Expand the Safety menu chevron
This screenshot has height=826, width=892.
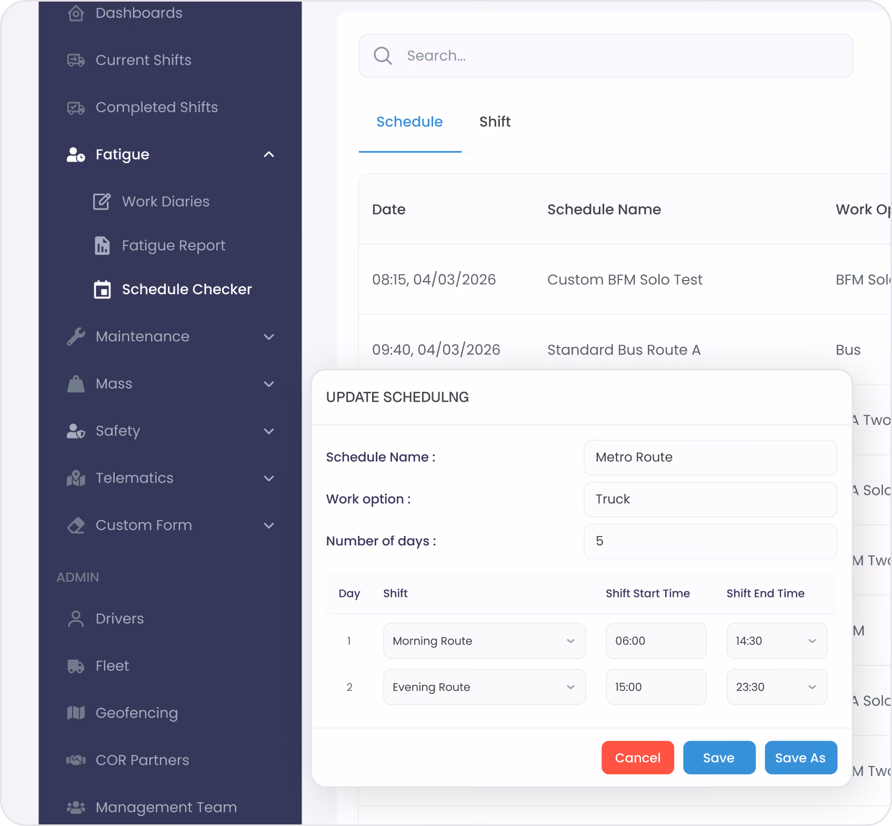coord(269,431)
